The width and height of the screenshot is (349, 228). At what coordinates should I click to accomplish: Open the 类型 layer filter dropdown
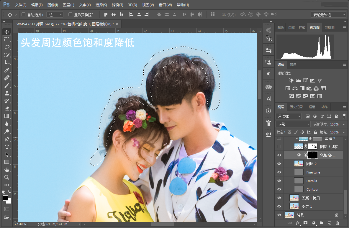click(x=289, y=116)
